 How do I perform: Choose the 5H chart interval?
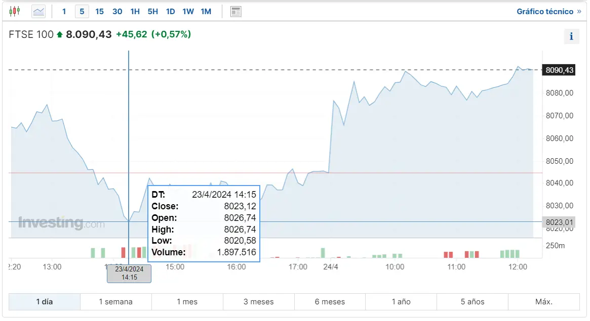coord(152,12)
